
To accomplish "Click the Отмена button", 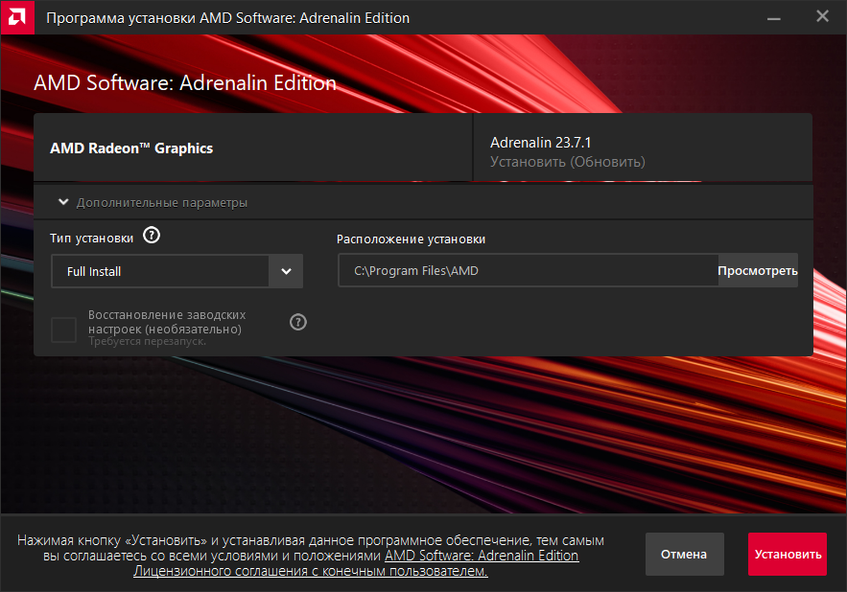I will tap(684, 554).
